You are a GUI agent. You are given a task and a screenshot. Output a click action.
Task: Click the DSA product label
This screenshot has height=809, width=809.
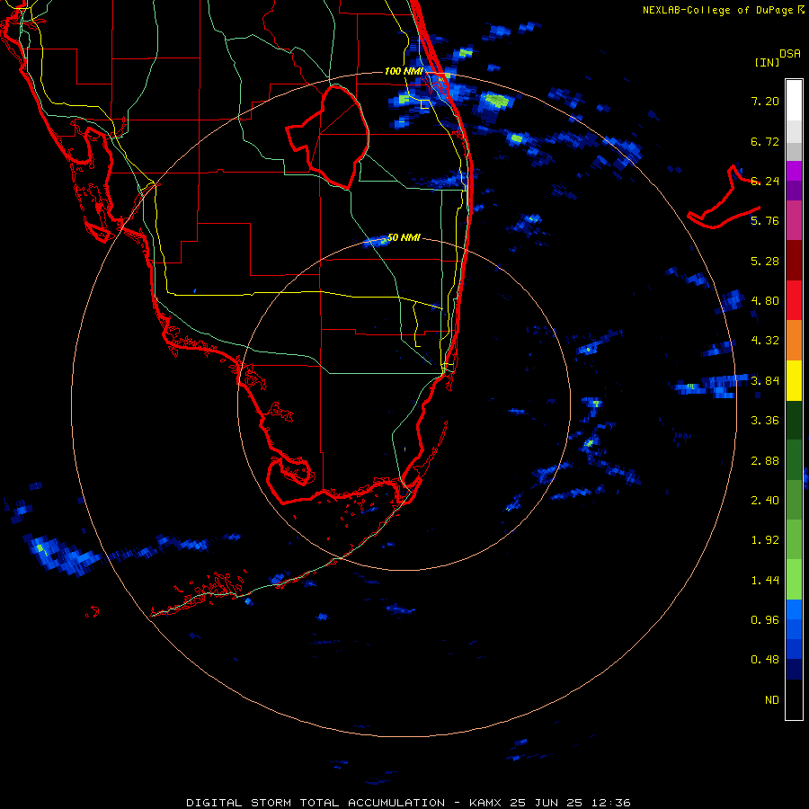point(790,53)
